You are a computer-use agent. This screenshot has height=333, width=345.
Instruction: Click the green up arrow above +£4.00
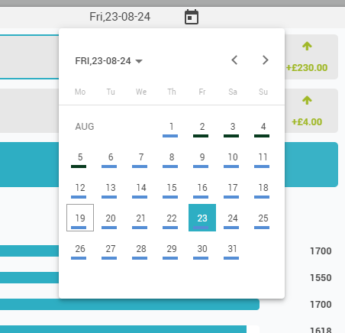click(307, 100)
